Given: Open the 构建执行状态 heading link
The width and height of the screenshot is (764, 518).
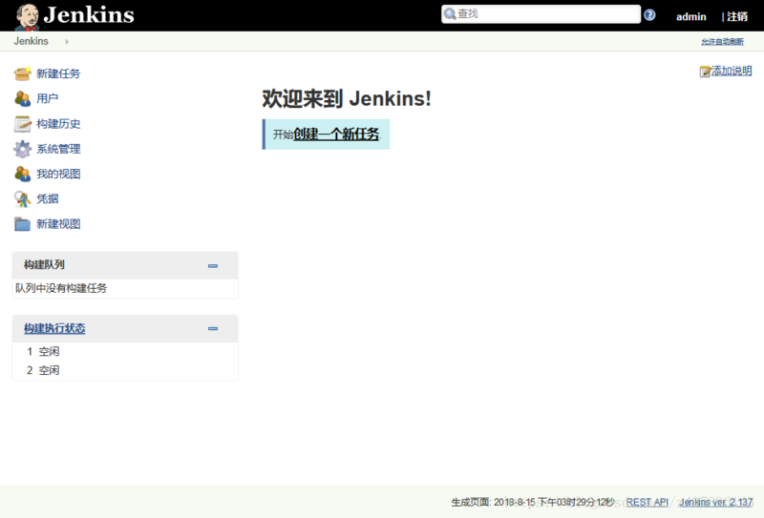Looking at the screenshot, I should (x=54, y=328).
